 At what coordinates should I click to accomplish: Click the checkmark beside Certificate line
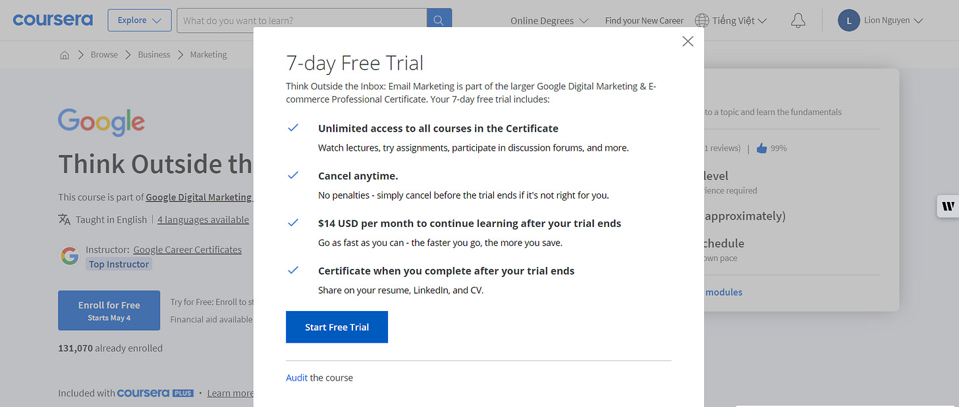tap(293, 270)
